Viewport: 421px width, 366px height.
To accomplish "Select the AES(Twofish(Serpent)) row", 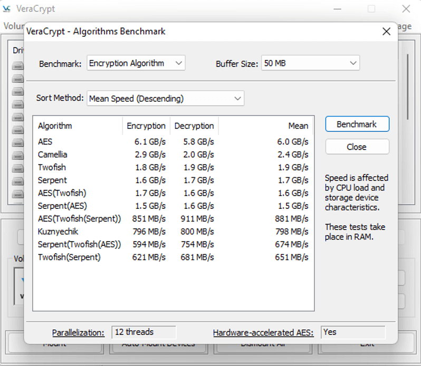I will (x=173, y=219).
